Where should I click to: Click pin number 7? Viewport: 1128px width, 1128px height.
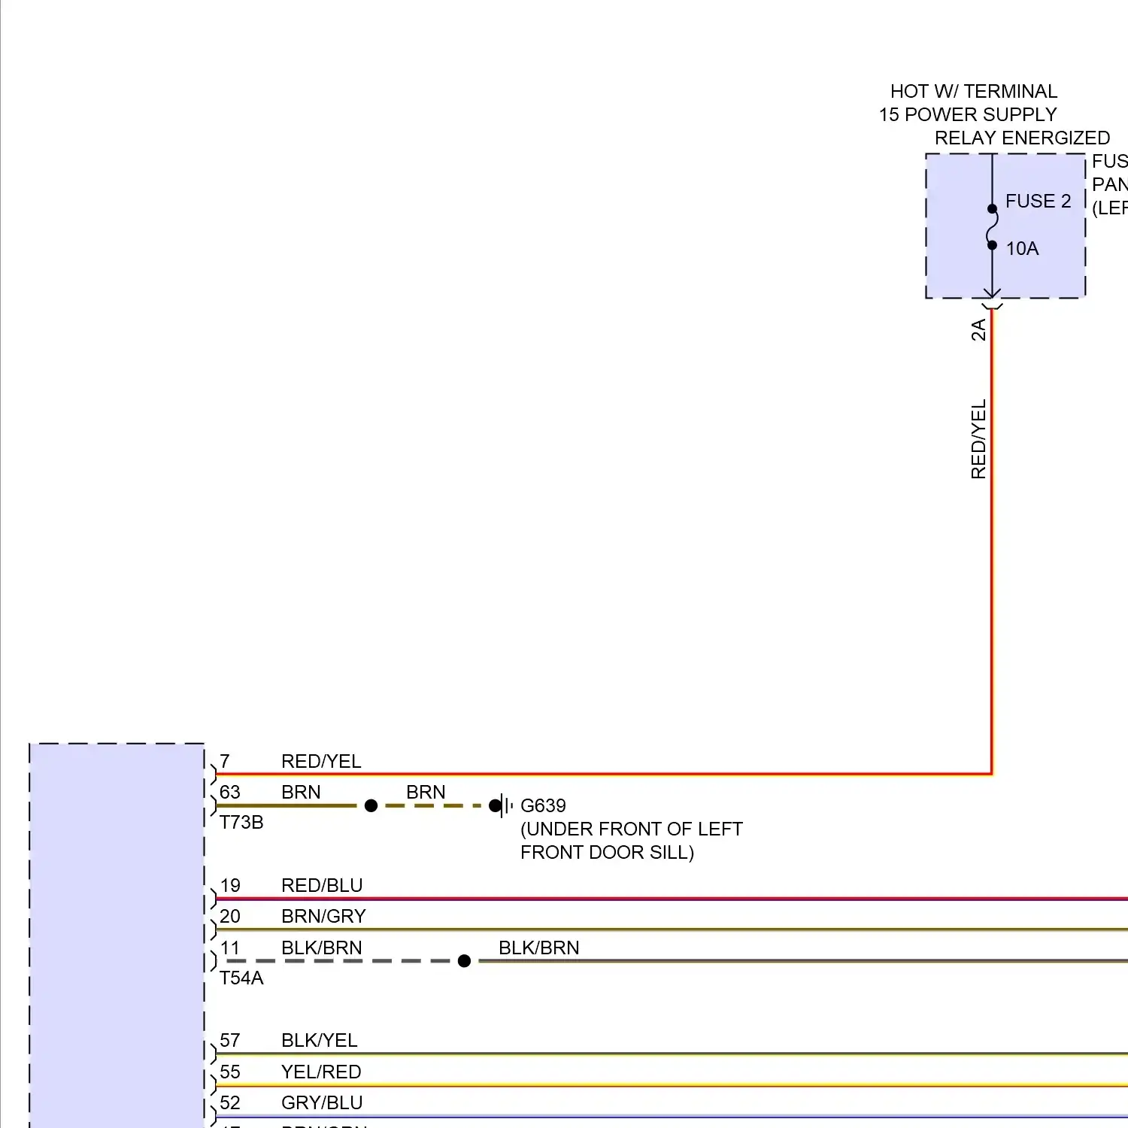tap(225, 762)
